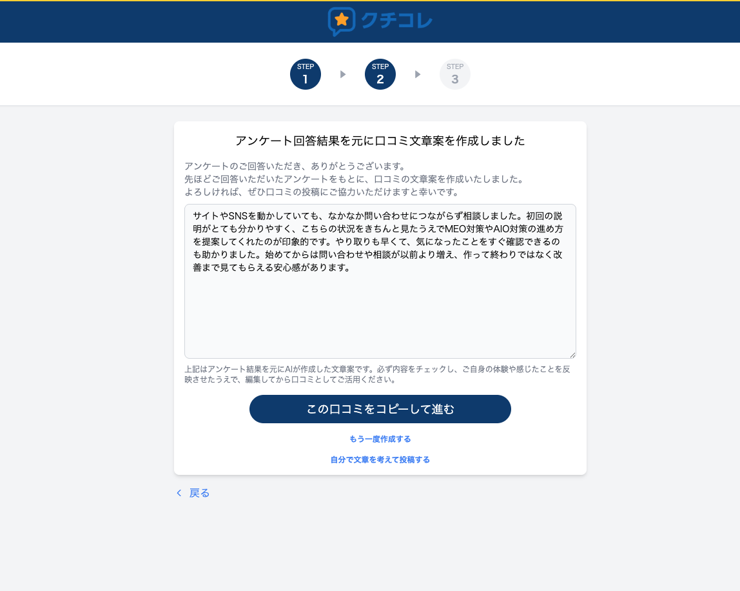
Task: Click この口コミをコピーして進む button
Action: point(380,409)
